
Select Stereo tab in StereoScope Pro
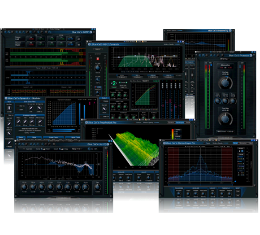(236, 143)
